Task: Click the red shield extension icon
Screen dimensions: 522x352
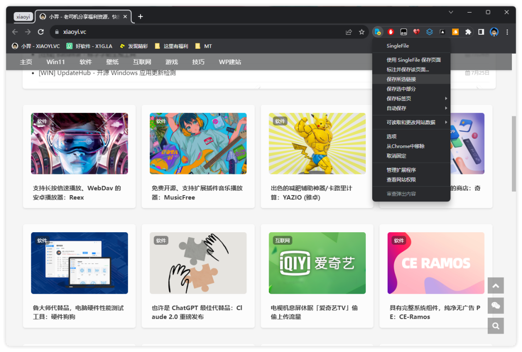Action: pyautogui.click(x=391, y=32)
